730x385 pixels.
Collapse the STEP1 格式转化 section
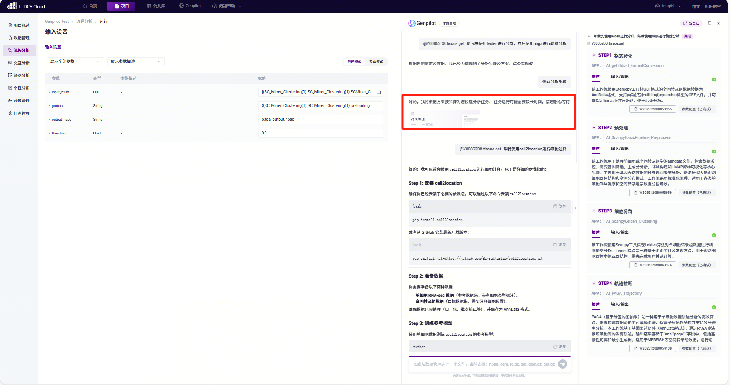pos(594,56)
